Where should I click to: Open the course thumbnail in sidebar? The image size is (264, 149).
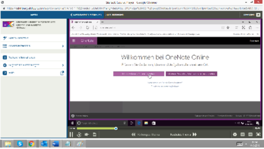coord(8,24)
